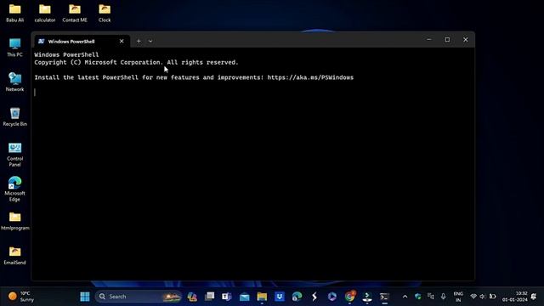Open the weather widget showing 10°C Sunny
The image size is (544, 306).
pyautogui.click(x=21, y=297)
